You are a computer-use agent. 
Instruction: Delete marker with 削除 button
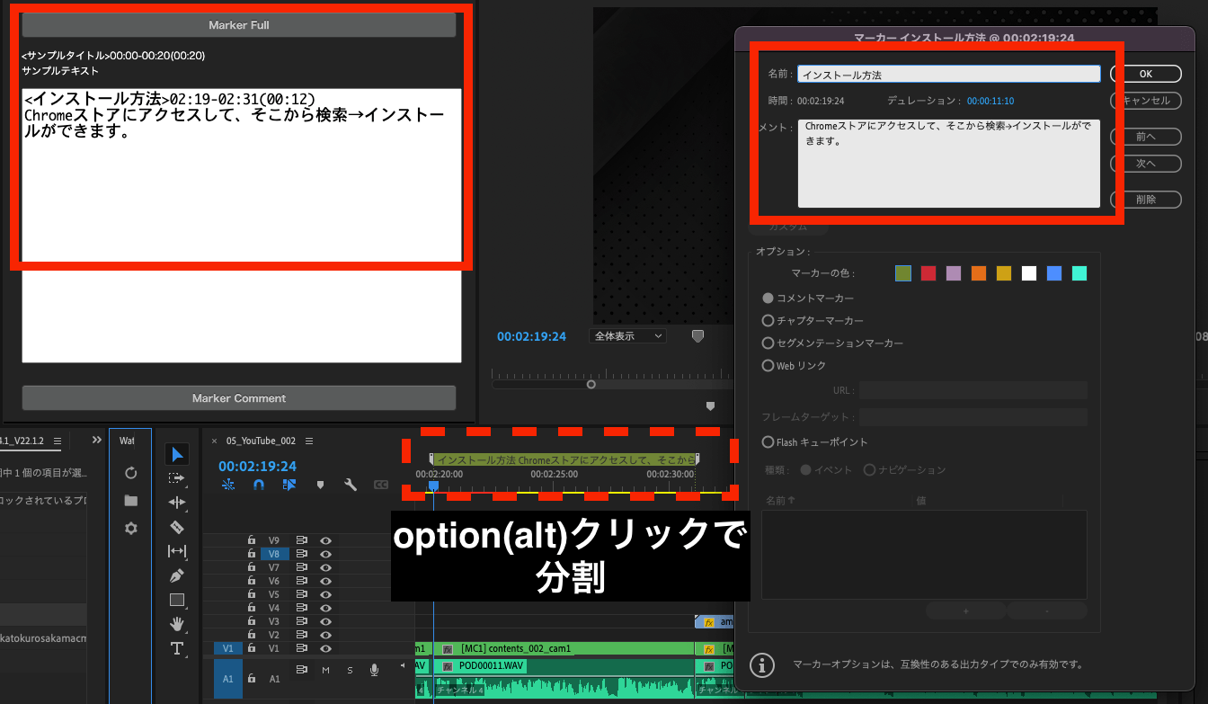pos(1145,200)
